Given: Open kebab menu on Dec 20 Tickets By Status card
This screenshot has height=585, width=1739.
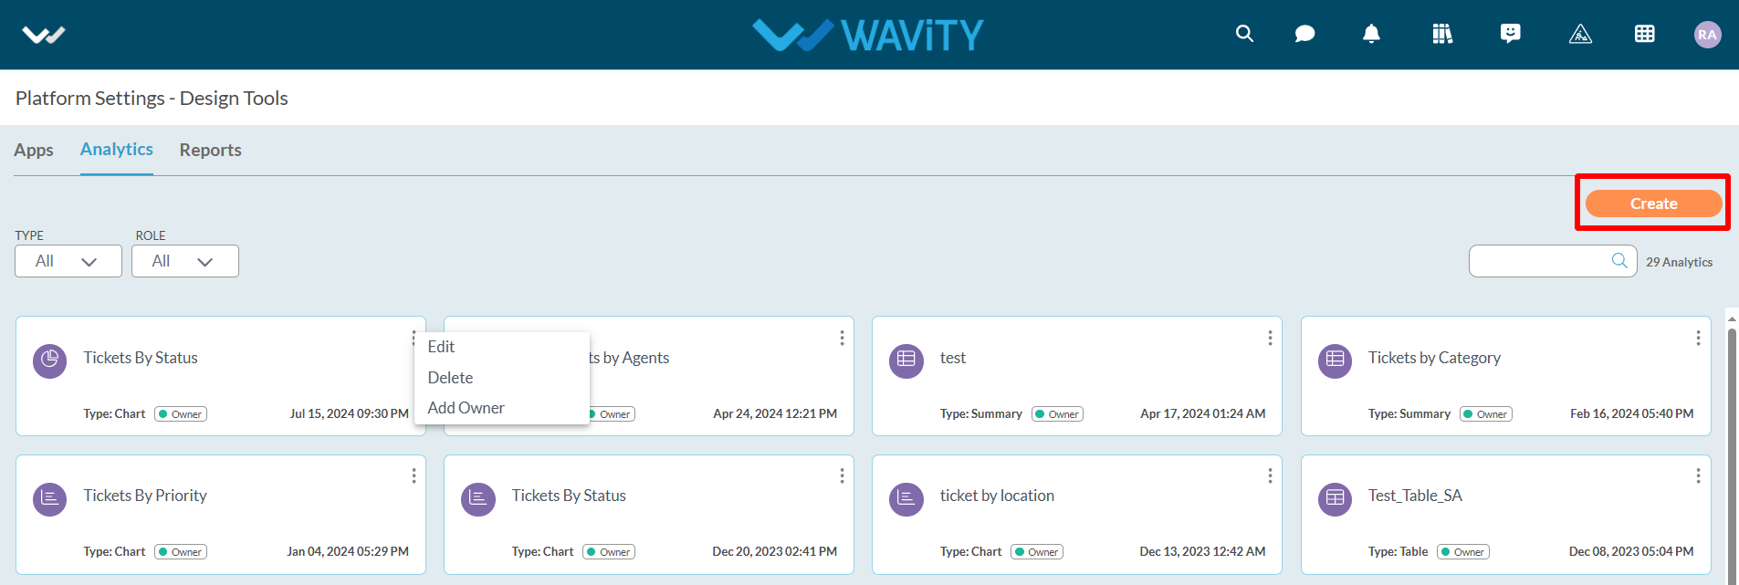Looking at the screenshot, I should (x=842, y=475).
